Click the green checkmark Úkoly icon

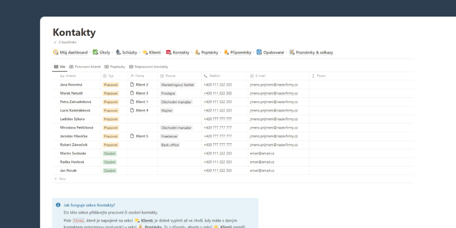[95, 52]
